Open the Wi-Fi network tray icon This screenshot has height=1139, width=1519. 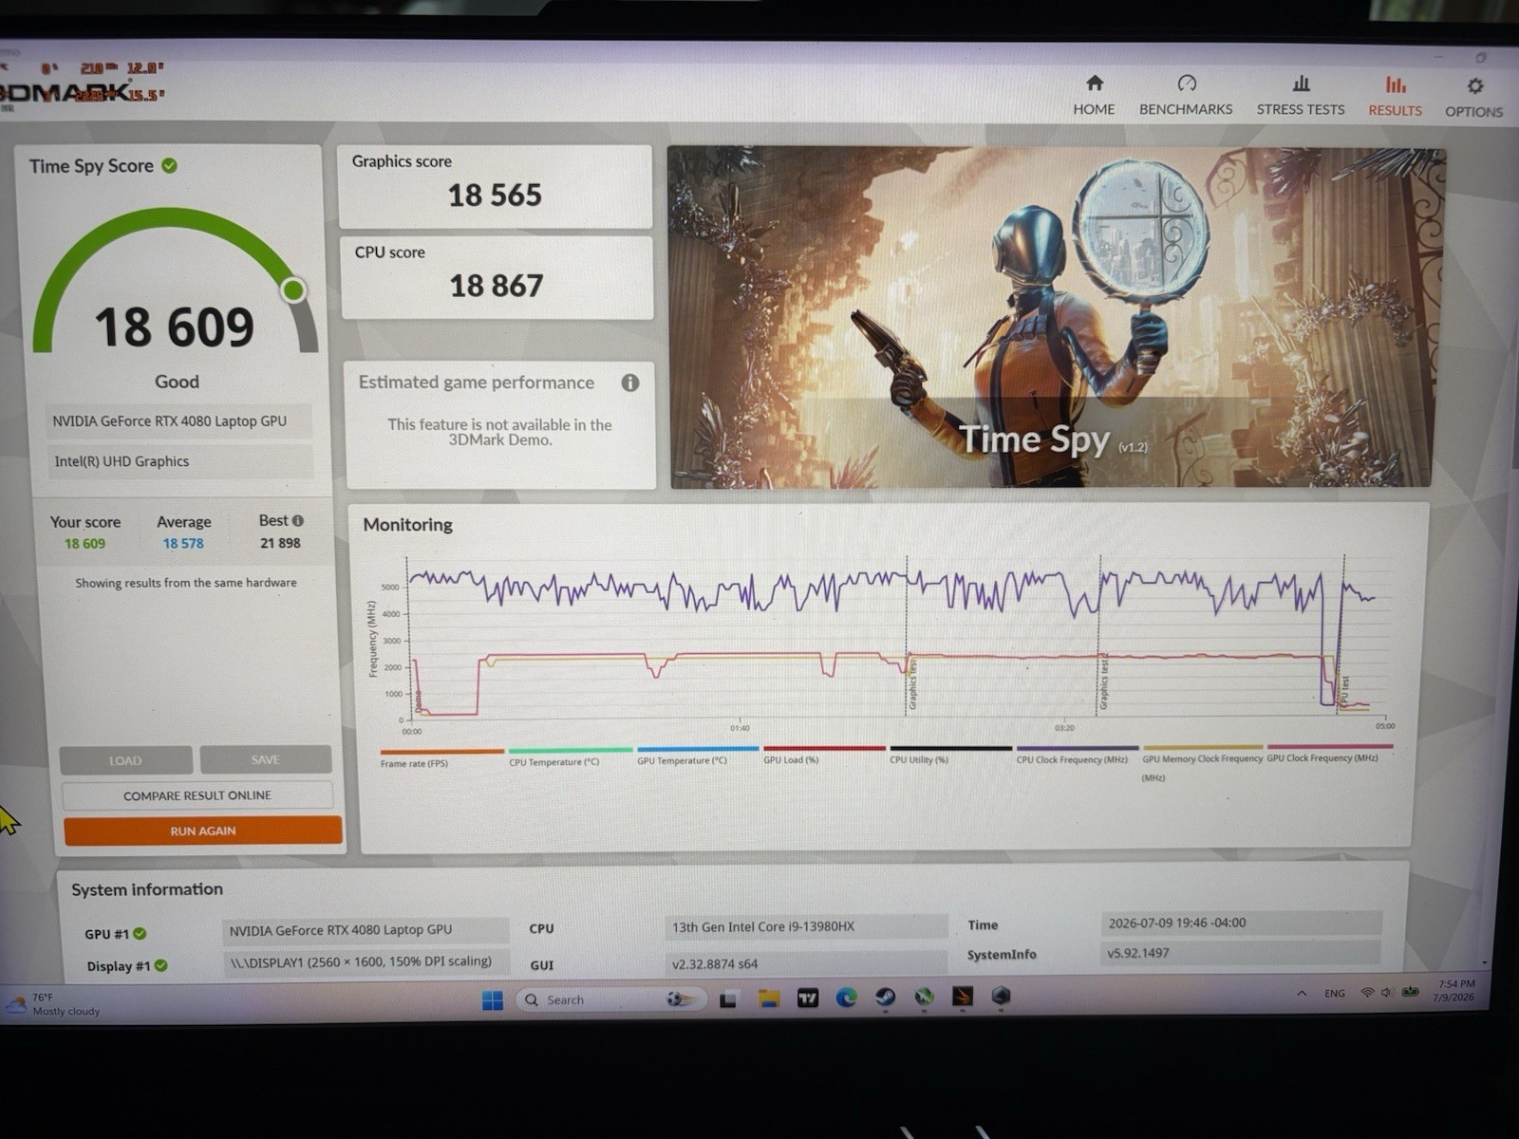click(1367, 992)
